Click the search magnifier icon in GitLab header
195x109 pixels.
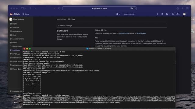click(x=158, y=14)
